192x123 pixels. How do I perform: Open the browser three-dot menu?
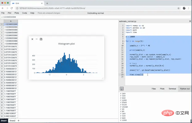click(189, 8)
